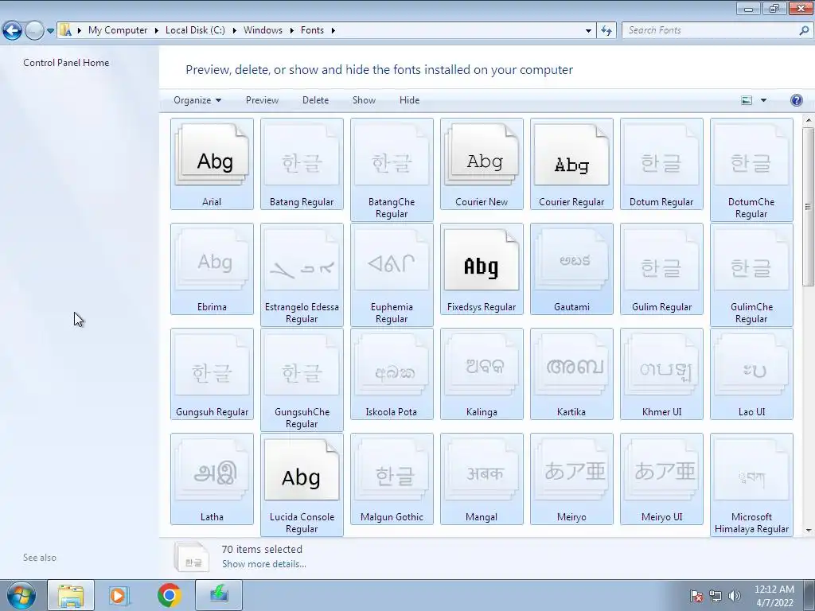Select the Meiryo font icon
Screen dimensions: 815x611
(x=571, y=479)
